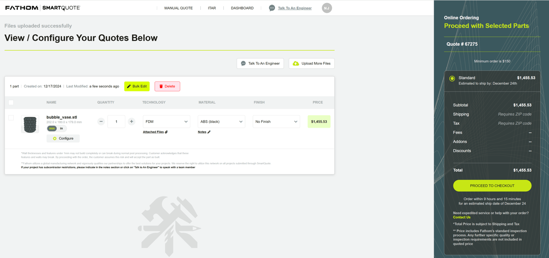Increase quantity with the plus button

[x=131, y=122]
